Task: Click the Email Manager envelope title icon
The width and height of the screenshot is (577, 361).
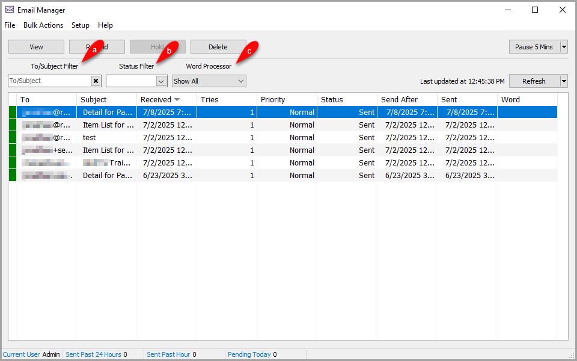Action: point(10,10)
